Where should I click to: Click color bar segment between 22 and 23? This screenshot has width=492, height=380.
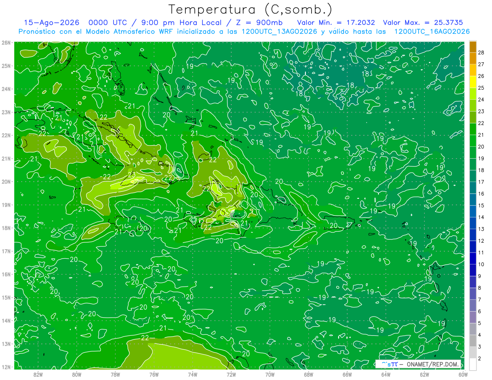click(473, 117)
